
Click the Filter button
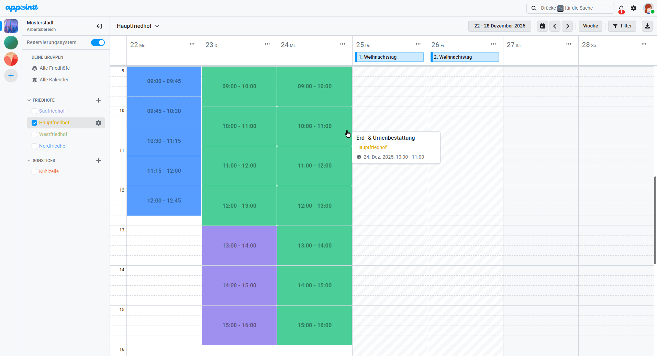(x=622, y=26)
